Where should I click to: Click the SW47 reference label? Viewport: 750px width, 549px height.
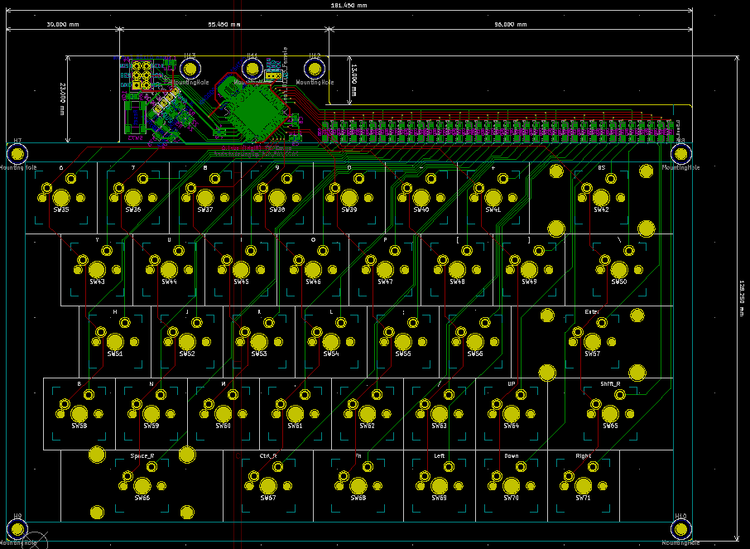tap(385, 282)
